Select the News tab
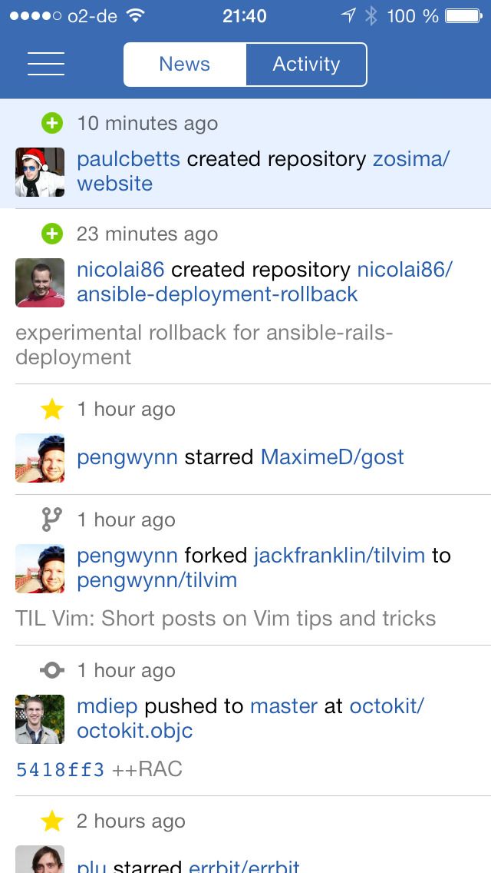 click(183, 65)
